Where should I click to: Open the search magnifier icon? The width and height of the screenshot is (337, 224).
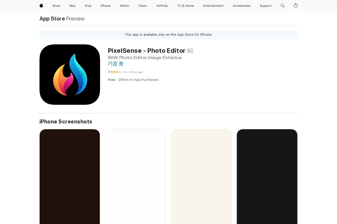tap(283, 6)
